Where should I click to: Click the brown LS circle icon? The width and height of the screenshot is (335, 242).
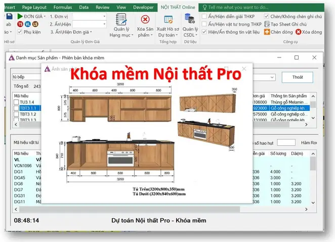pos(35,24)
